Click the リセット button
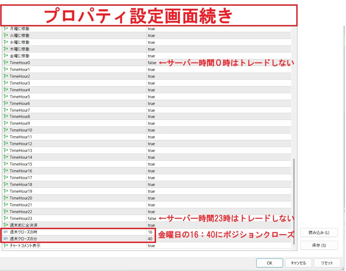The width and height of the screenshot is (346, 271). pyautogui.click(x=327, y=263)
